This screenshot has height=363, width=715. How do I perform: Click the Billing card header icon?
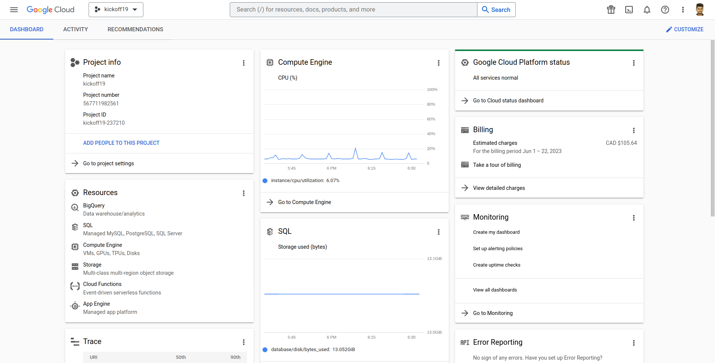click(x=465, y=130)
